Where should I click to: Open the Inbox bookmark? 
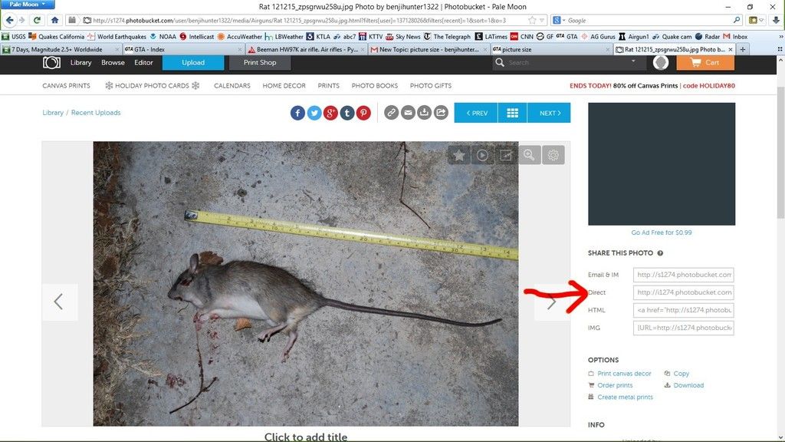point(735,37)
